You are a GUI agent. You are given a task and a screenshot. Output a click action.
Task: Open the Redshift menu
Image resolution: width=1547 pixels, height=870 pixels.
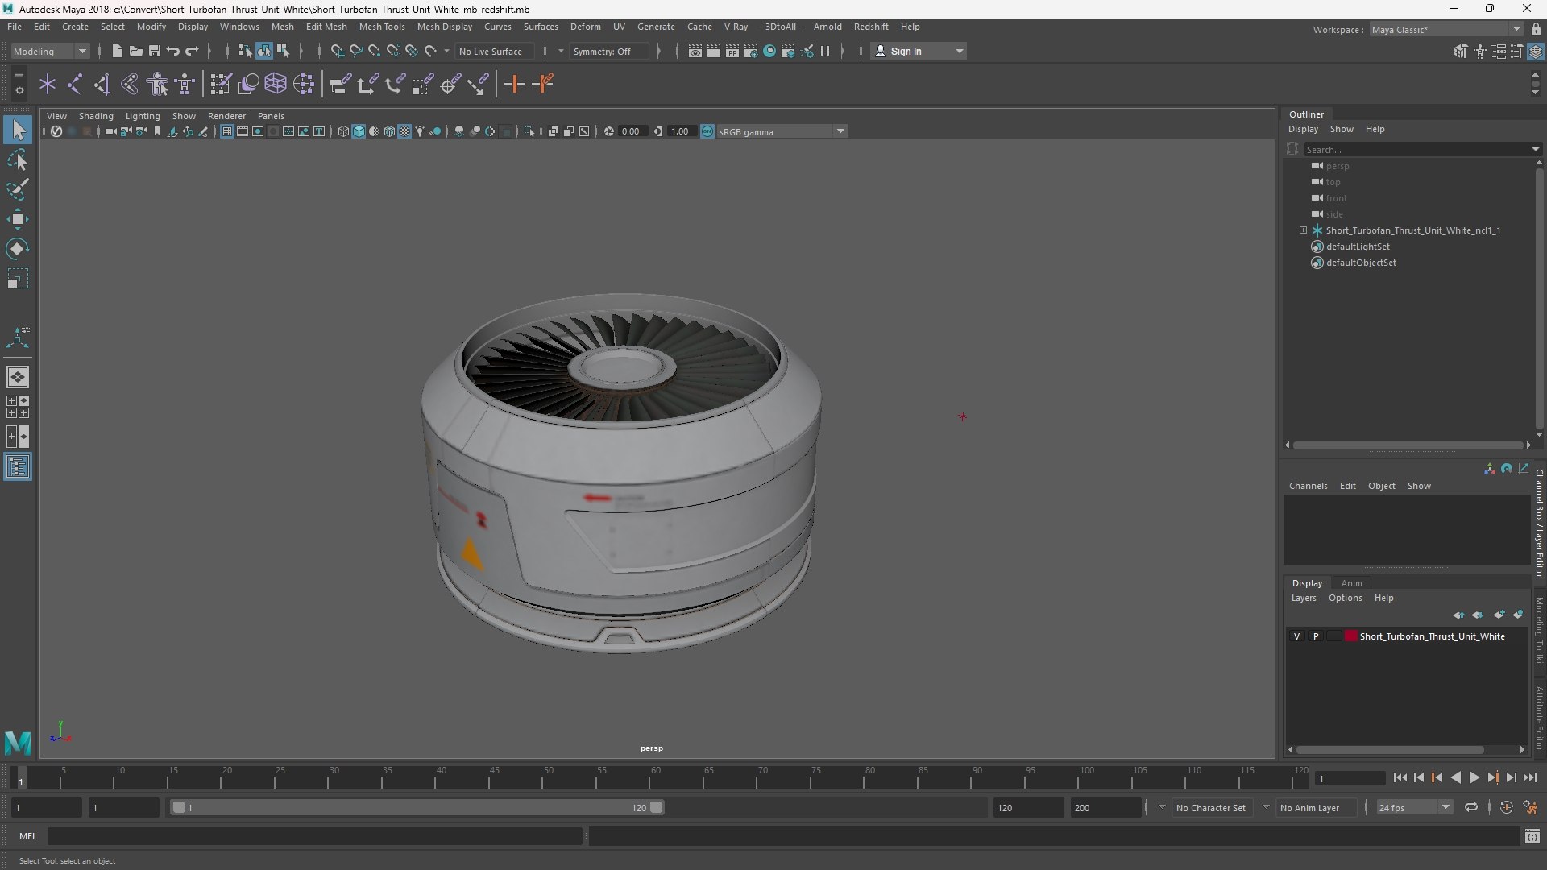[x=871, y=27]
